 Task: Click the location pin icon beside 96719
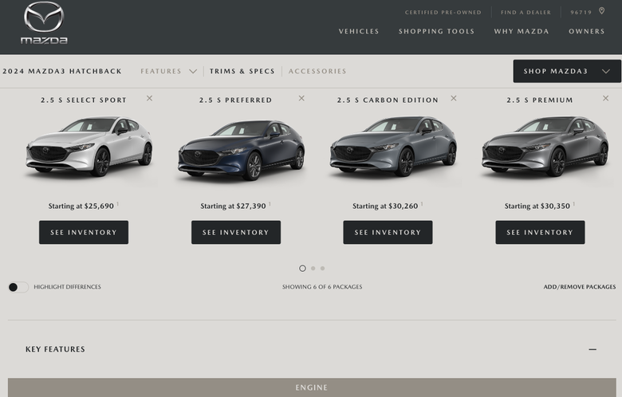click(602, 11)
